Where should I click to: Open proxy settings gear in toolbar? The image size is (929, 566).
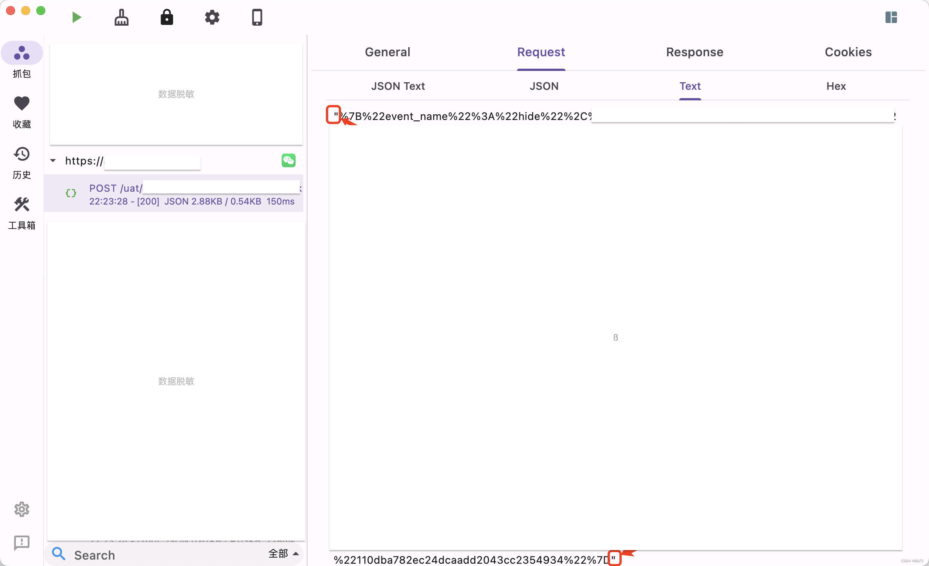tap(212, 17)
